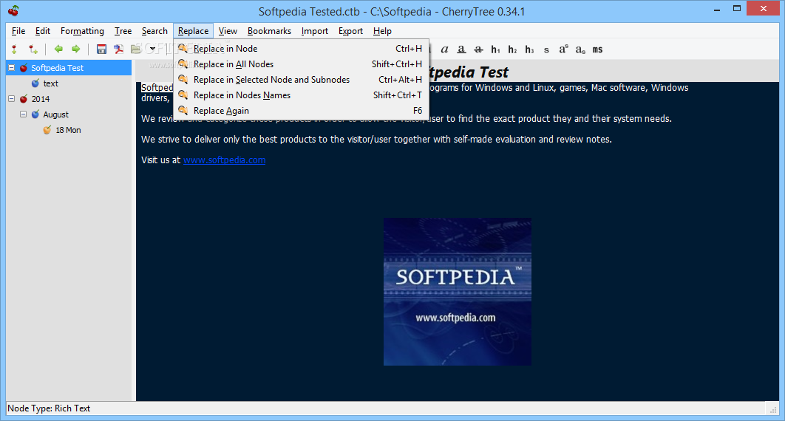Choose Replace in All Nodes
785x421 pixels.
301,64
